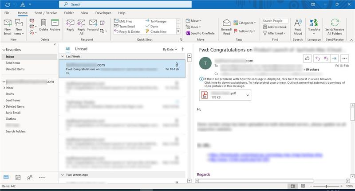Image resolution: width=355 pixels, height=191 pixels.
Task: Open the Translate language tool
Action: click(314, 27)
